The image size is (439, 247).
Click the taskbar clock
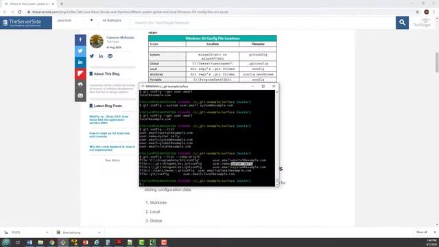(431, 242)
